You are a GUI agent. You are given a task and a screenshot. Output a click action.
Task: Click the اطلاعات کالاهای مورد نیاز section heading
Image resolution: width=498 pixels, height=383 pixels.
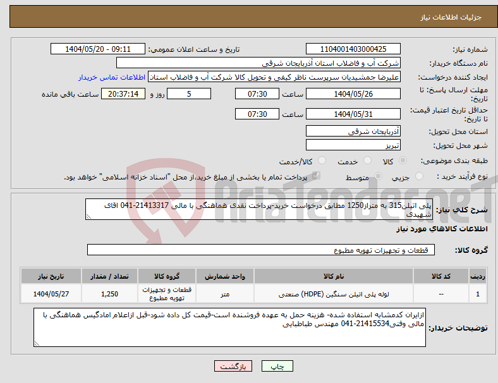click(442, 229)
